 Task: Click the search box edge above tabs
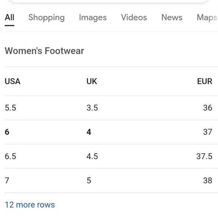pyautogui.click(x=109, y=1)
